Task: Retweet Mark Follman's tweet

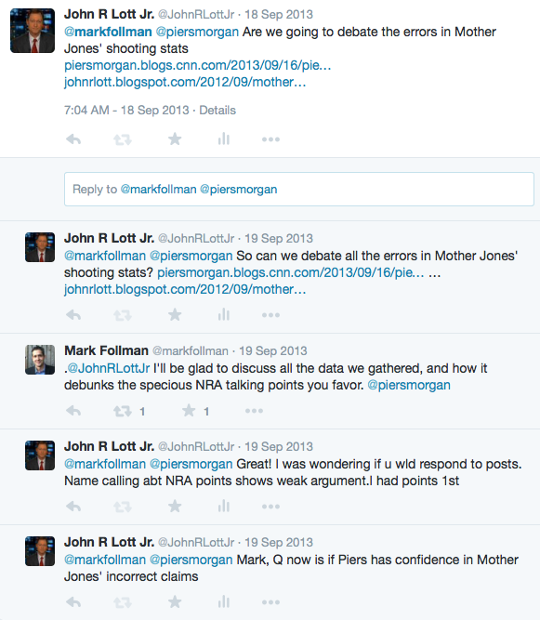Action: coord(123,411)
